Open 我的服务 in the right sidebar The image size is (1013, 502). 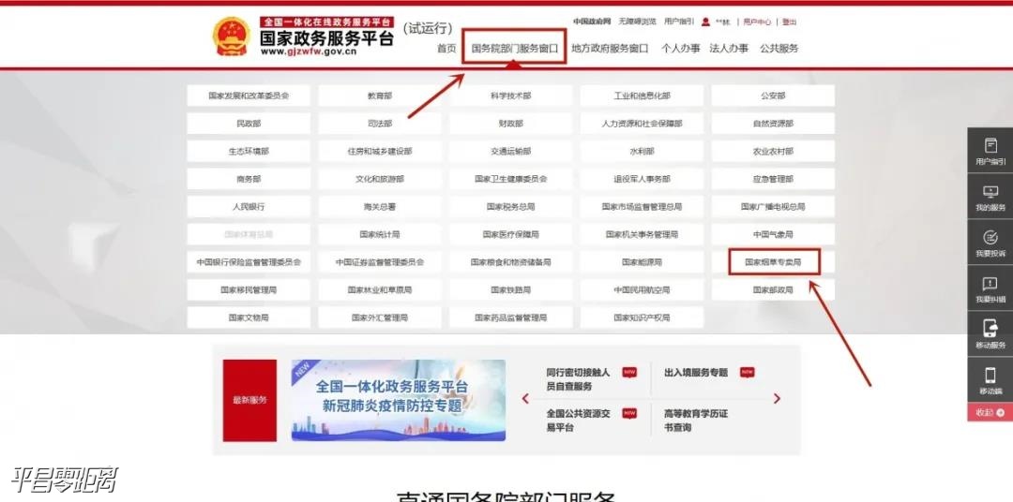[990, 198]
